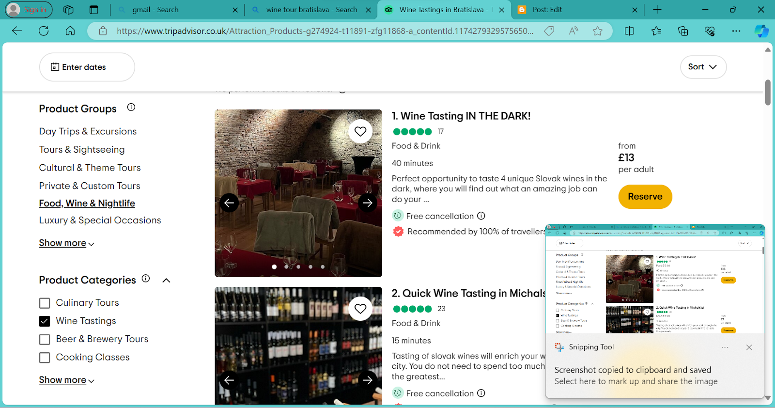Save Wine Tasting IN THE DARK to favorites heart
The image size is (775, 408).
coord(360,131)
